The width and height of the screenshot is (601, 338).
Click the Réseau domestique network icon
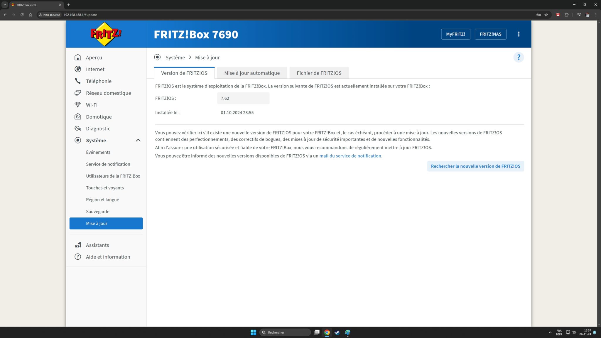coord(78,93)
